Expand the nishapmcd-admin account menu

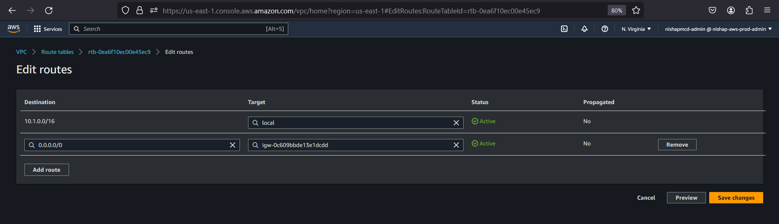click(718, 29)
